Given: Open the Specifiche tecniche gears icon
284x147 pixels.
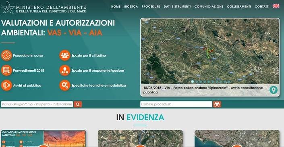Looking at the screenshot, I should point(65,85).
